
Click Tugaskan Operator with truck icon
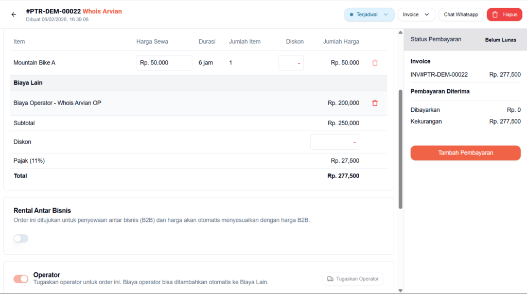point(353,279)
